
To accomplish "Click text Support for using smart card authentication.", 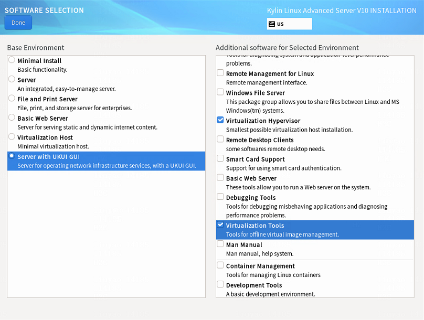I will 284,168.
